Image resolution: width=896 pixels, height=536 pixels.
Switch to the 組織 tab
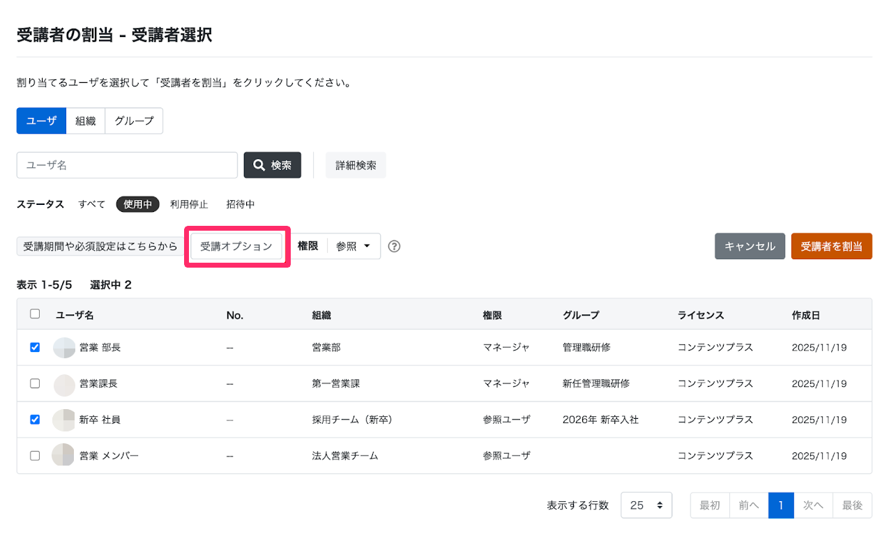85,121
